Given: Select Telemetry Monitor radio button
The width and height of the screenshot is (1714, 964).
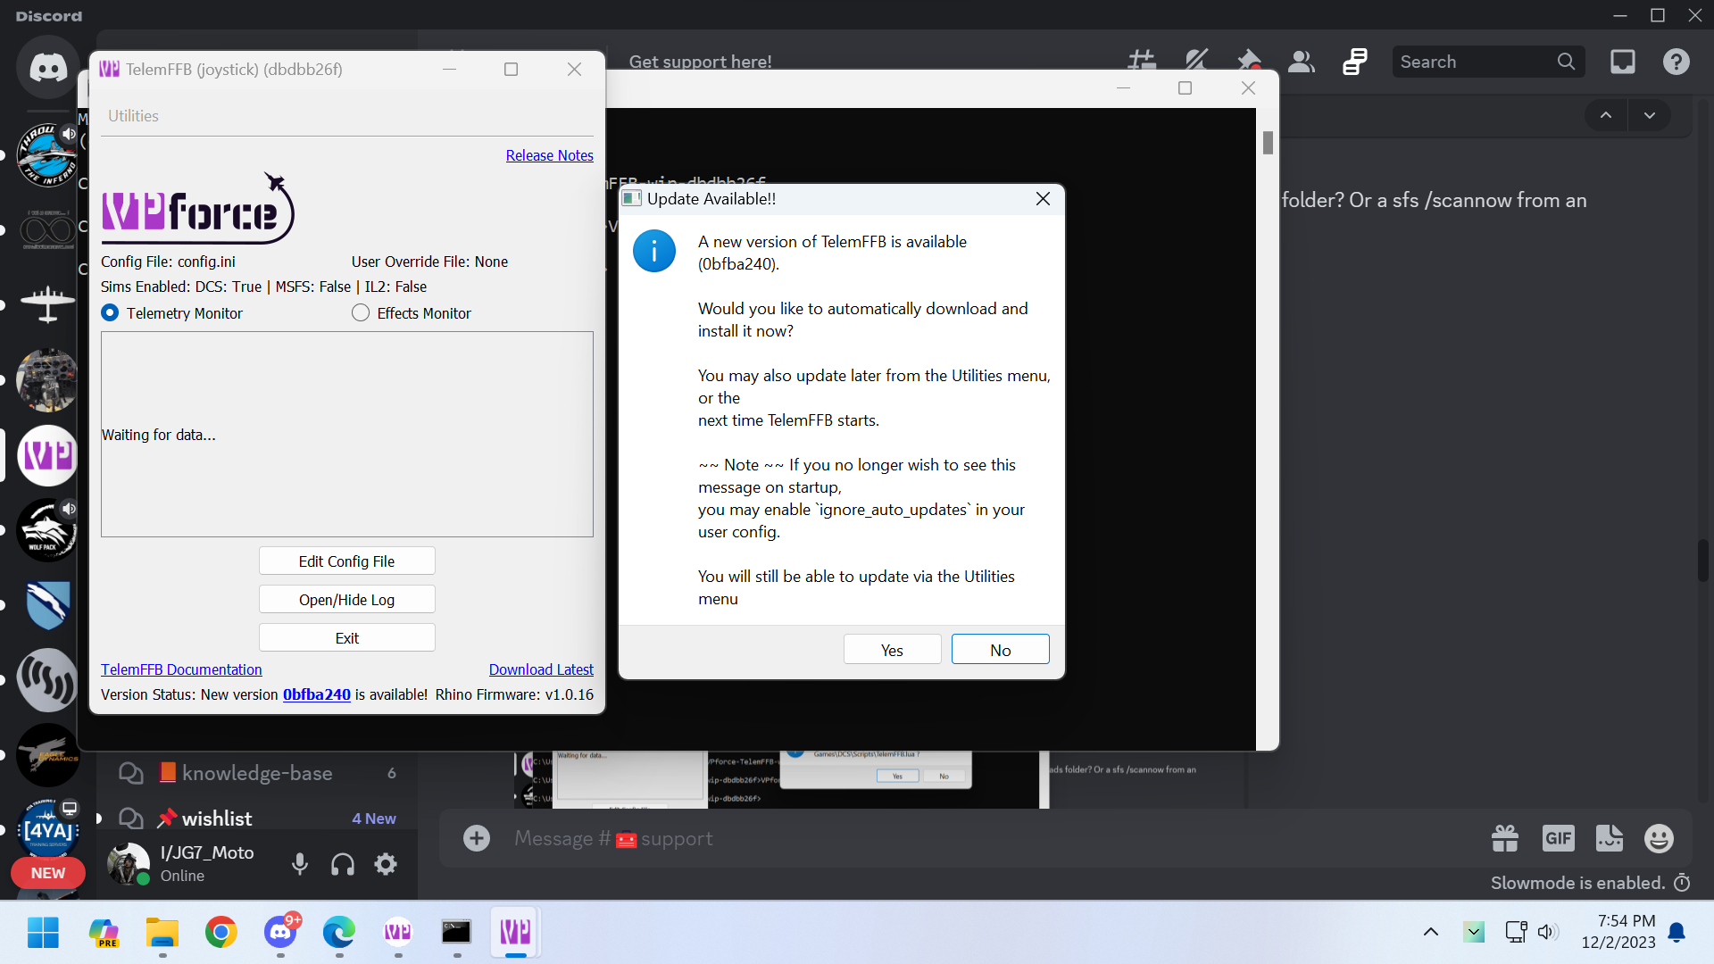Looking at the screenshot, I should coord(110,313).
